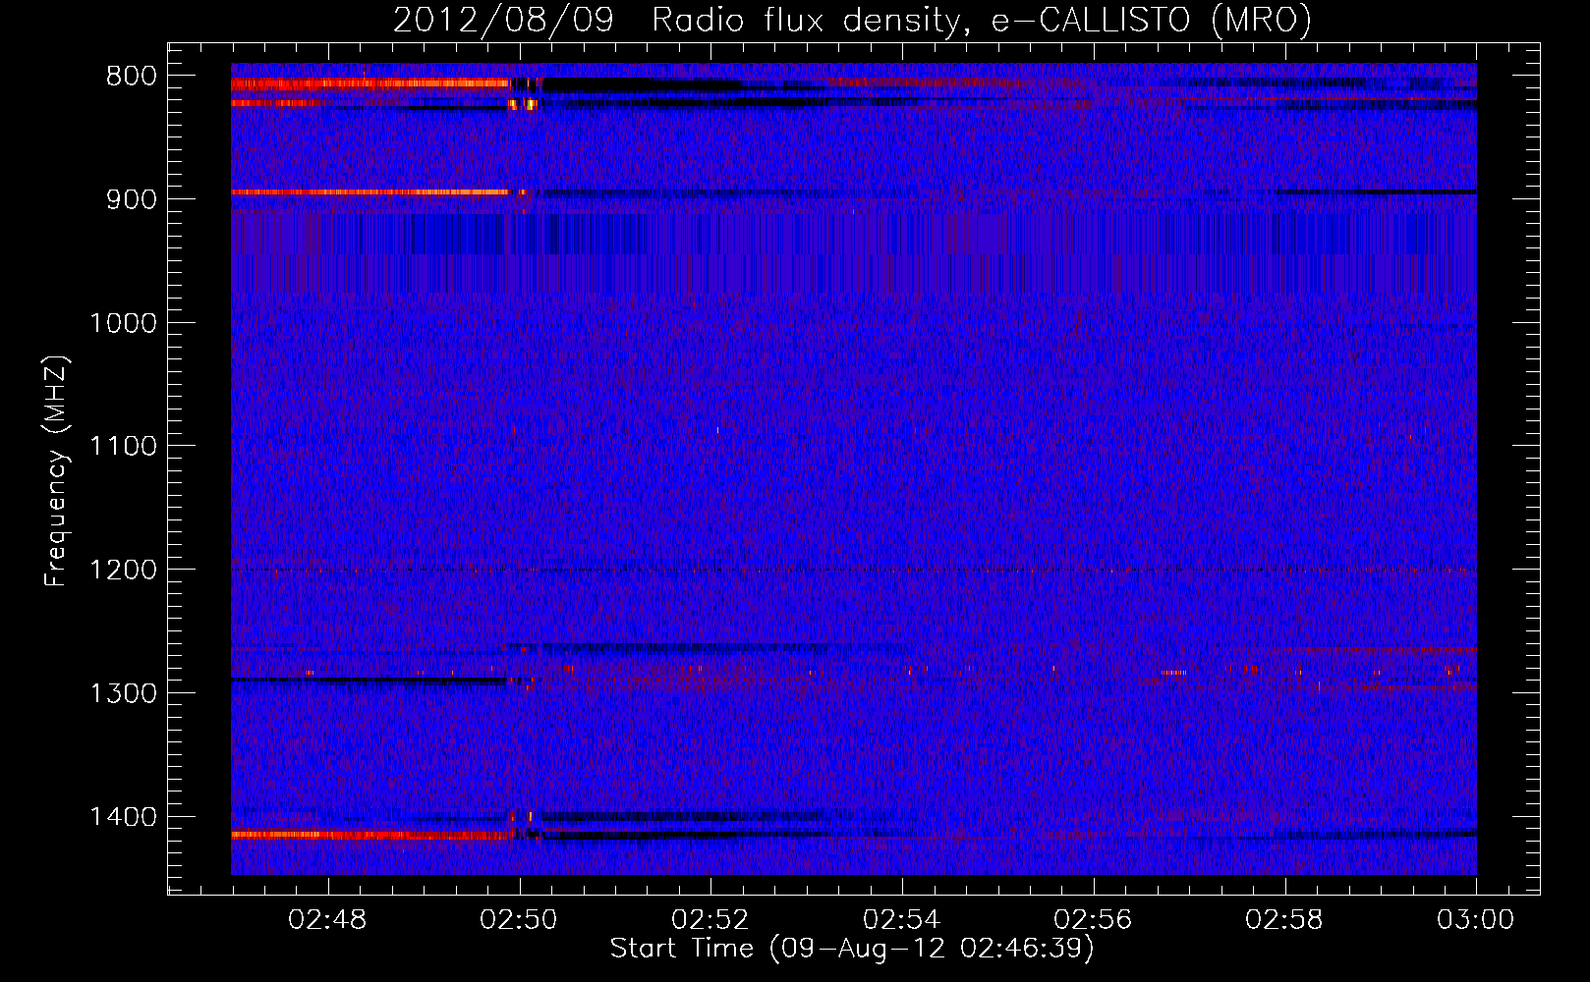This screenshot has height=982, width=1590.
Task: Click the 800 frequency tick label
Action: point(132,77)
